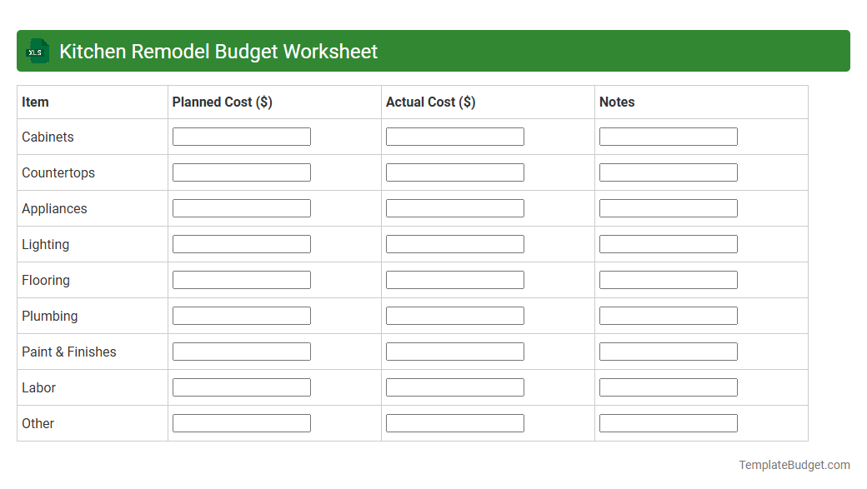This screenshot has height=489, width=867.
Task: Select the Planned Cost column header
Action: pos(222,102)
